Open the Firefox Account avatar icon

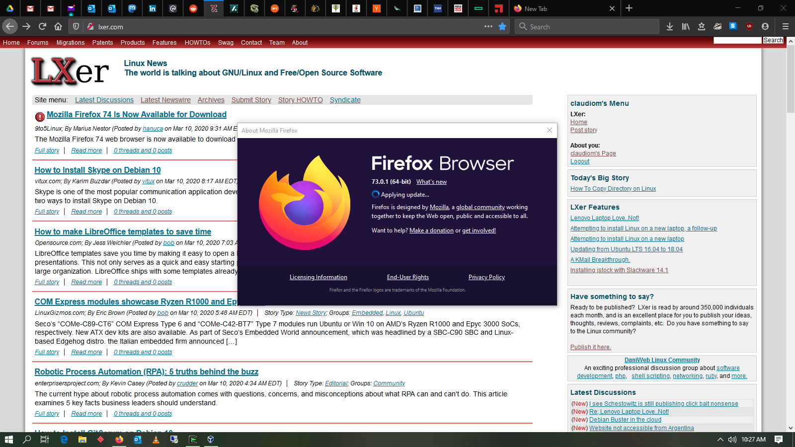[765, 26]
